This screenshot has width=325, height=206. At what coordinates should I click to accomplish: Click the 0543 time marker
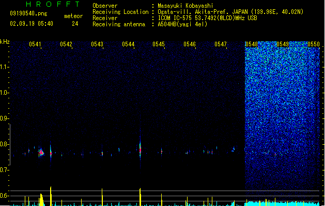pos(97,44)
